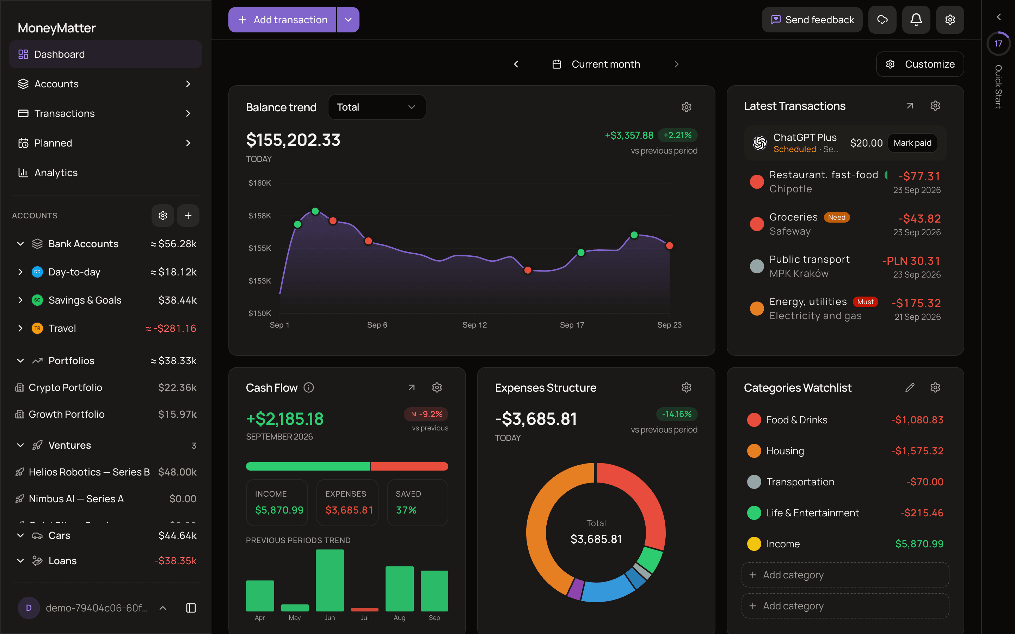This screenshot has height=634, width=1015.
Task: Open MPK Kraków transport transaction
Action: click(x=845, y=266)
